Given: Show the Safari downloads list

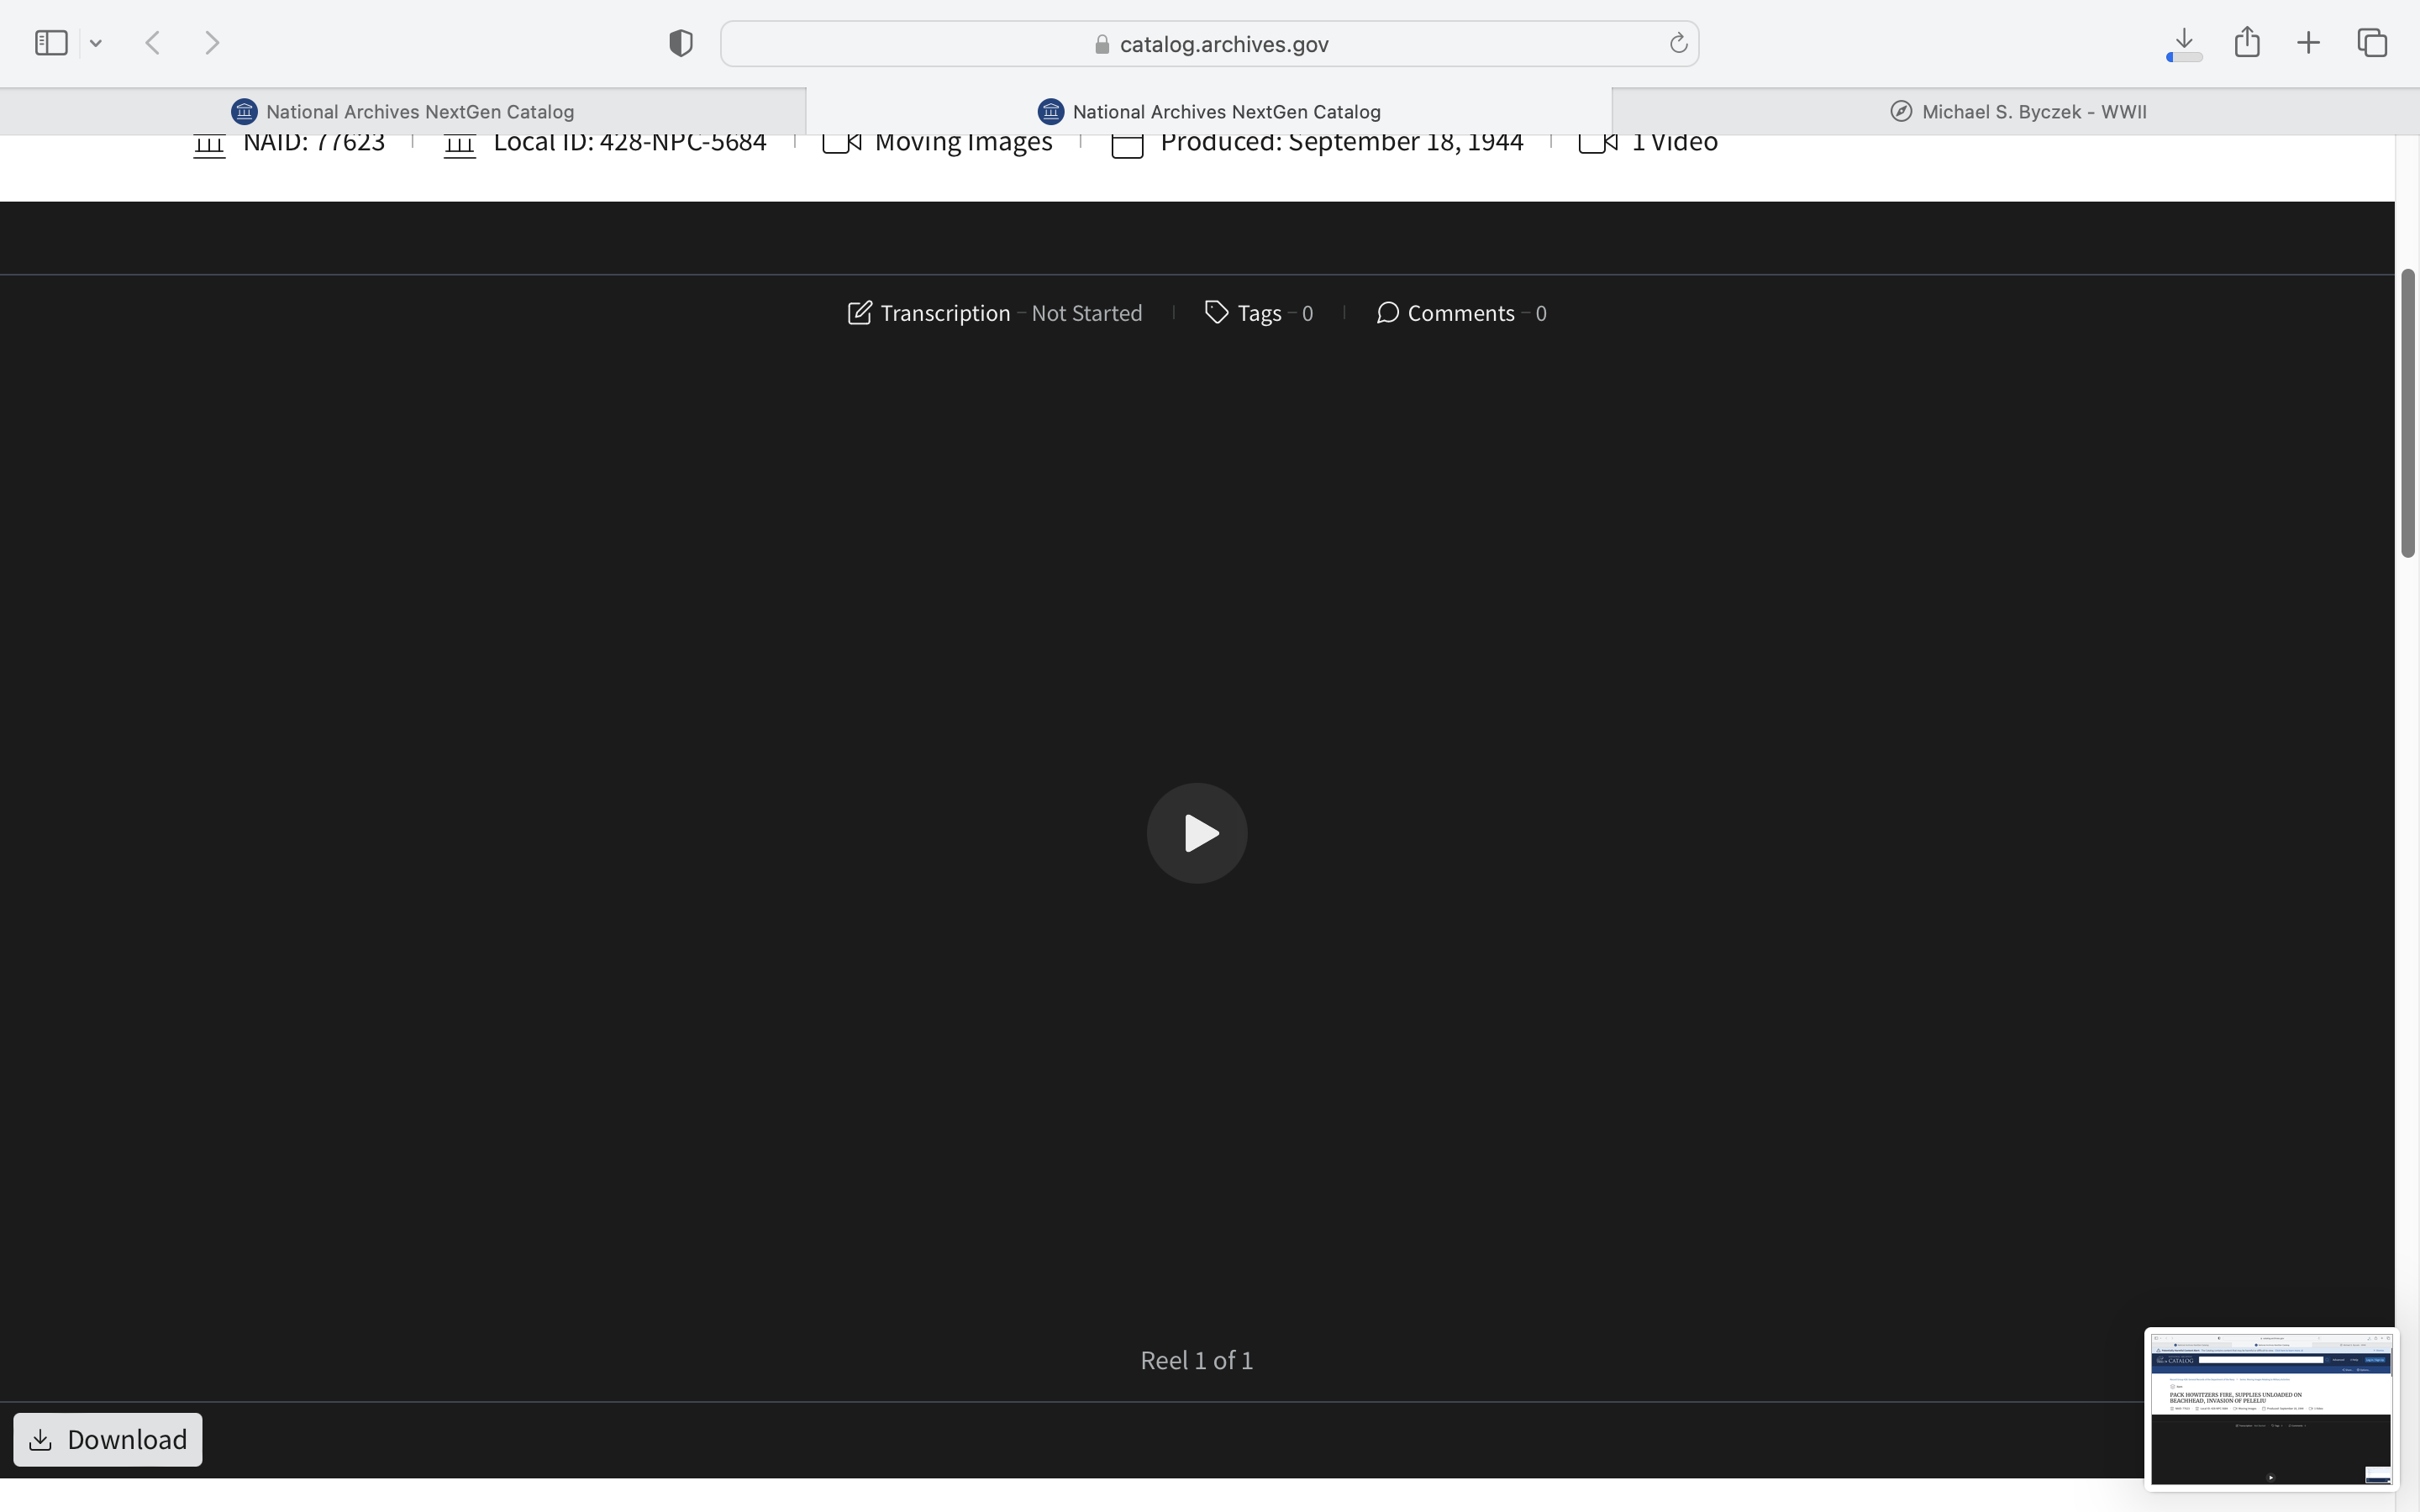Looking at the screenshot, I should click(2184, 43).
